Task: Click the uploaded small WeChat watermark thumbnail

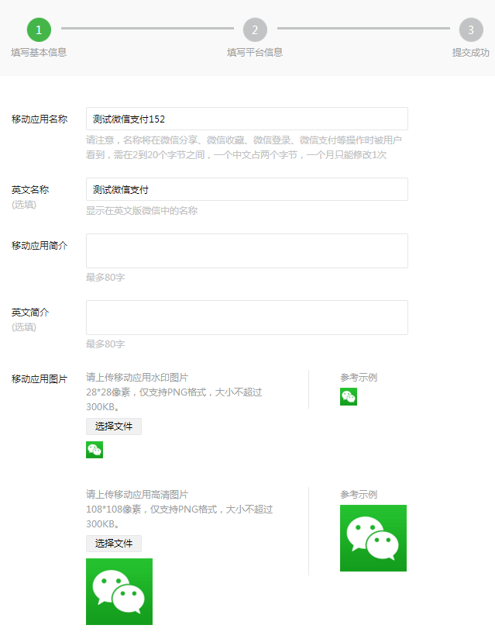Action: [x=95, y=450]
